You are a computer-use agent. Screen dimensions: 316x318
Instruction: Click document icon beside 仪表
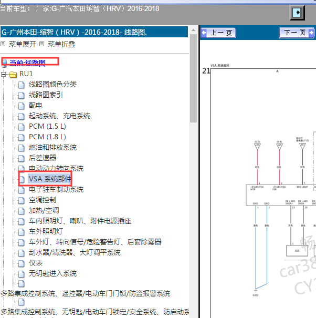pos(22,264)
